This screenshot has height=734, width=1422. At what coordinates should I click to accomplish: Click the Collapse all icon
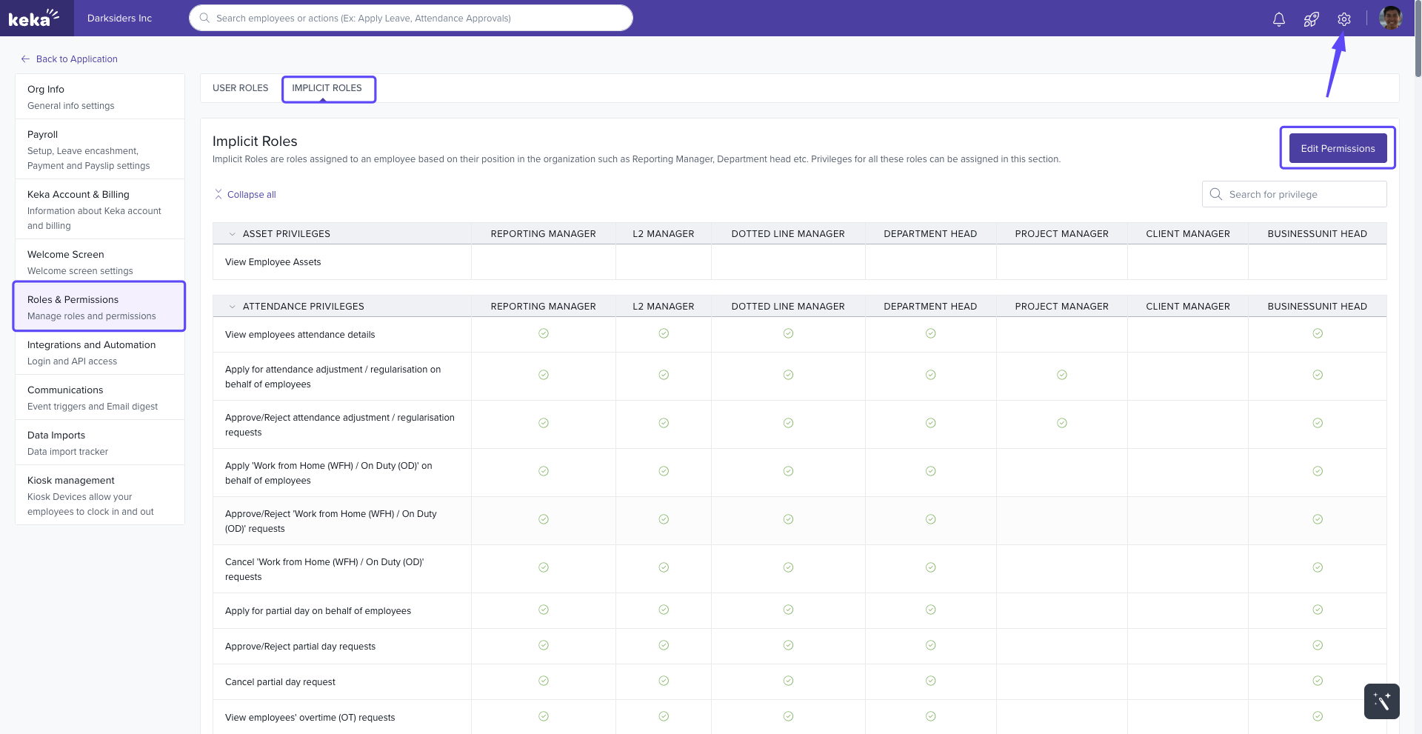218,194
